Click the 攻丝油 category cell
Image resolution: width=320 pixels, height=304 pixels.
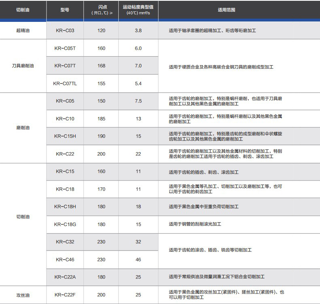23,295
